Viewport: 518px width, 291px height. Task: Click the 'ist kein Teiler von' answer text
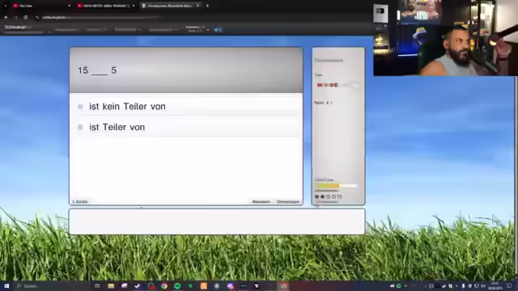[127, 106]
